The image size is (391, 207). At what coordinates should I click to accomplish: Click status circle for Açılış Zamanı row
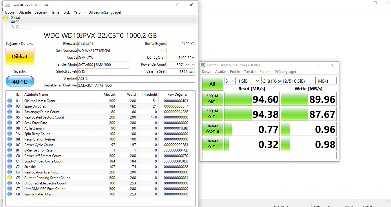coord(10,128)
